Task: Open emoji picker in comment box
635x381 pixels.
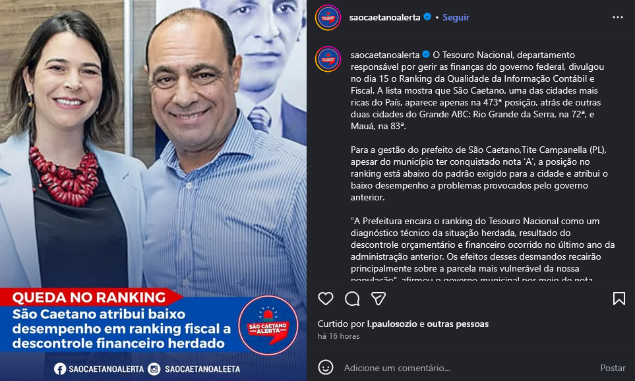Action: [x=326, y=367]
